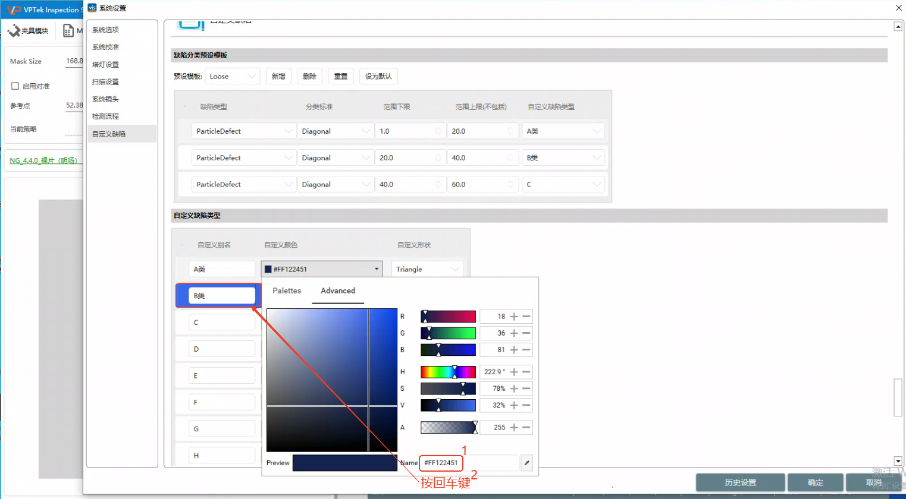Click the eyedropper icon beside Name field

(x=526, y=463)
